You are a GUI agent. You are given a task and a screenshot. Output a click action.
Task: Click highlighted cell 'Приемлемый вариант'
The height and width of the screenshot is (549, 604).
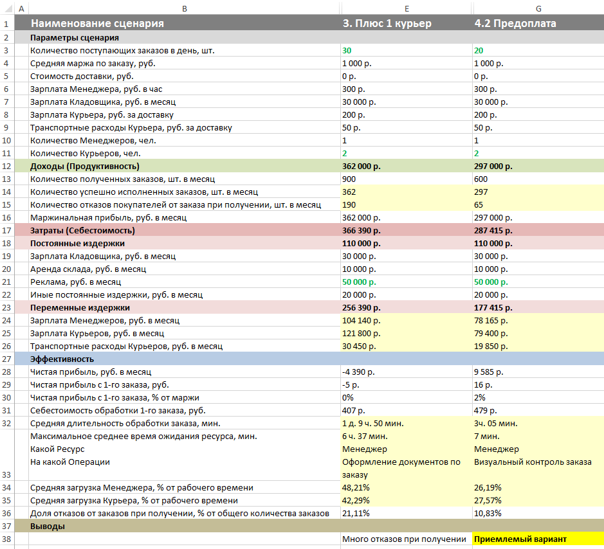coord(538,539)
